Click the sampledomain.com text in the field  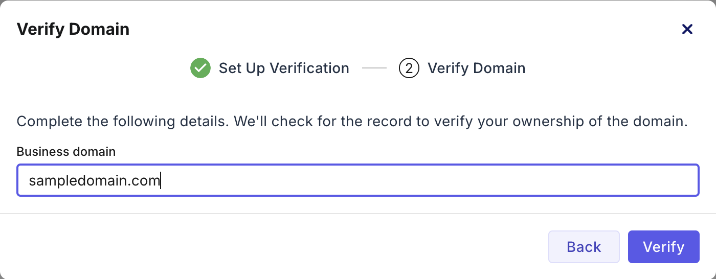95,180
